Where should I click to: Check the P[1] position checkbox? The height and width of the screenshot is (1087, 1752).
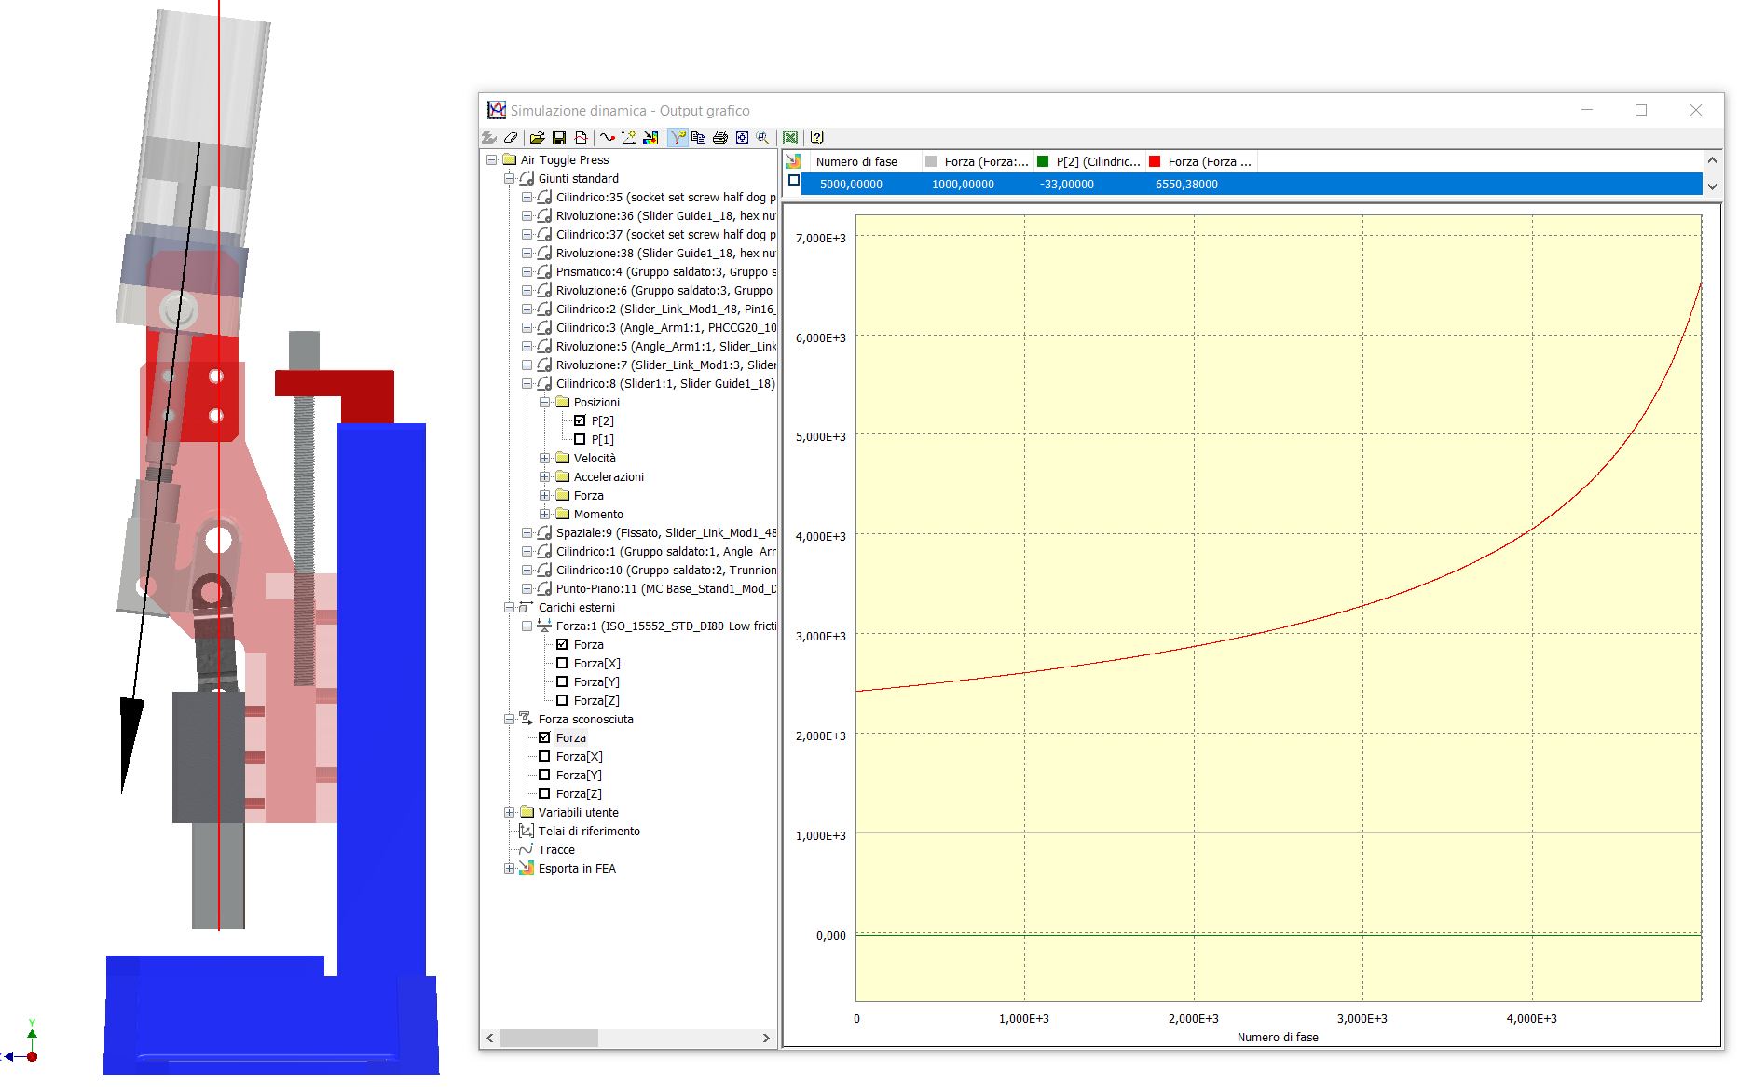pos(580,439)
